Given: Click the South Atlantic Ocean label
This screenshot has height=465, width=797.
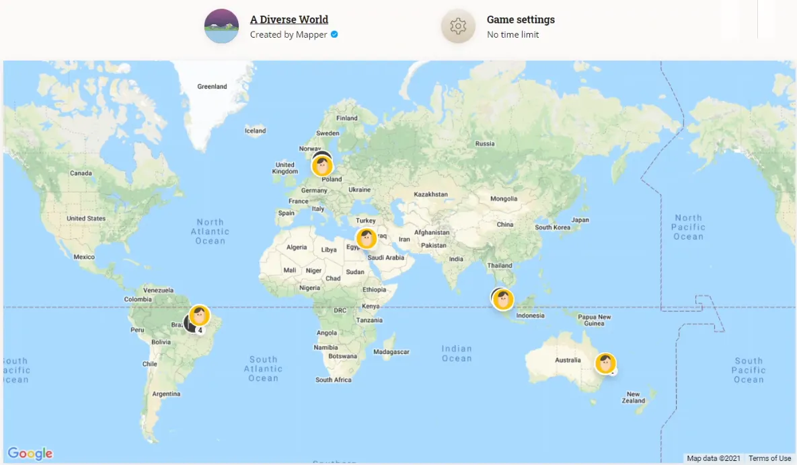Looking at the screenshot, I should tap(263, 369).
